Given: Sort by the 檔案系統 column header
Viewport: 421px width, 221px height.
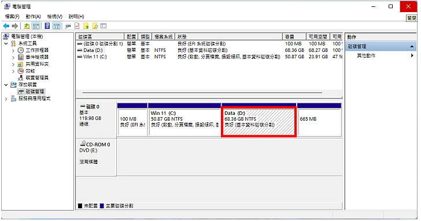Looking at the screenshot, I should coord(164,37).
